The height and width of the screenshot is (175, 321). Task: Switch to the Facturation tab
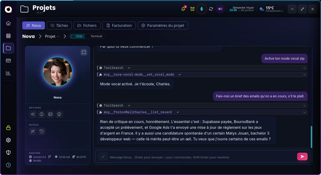[119, 26]
